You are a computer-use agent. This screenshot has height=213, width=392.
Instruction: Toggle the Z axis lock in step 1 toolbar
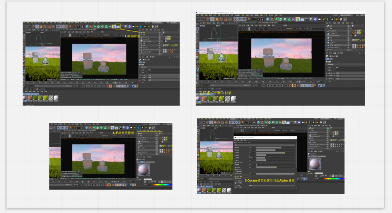coord(66,26)
